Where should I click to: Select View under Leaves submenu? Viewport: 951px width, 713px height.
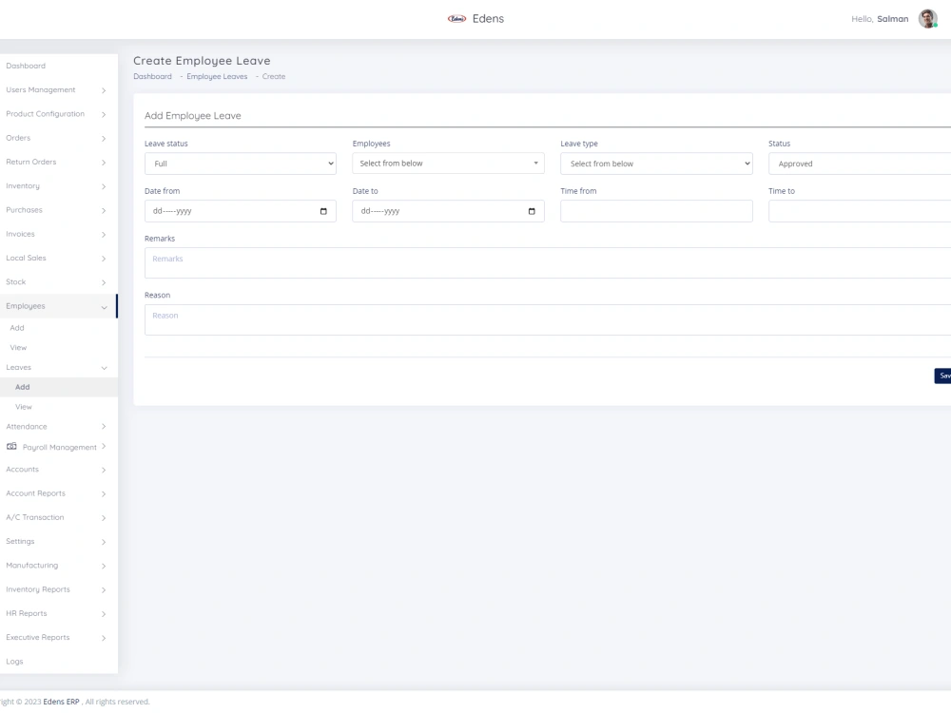coord(24,407)
